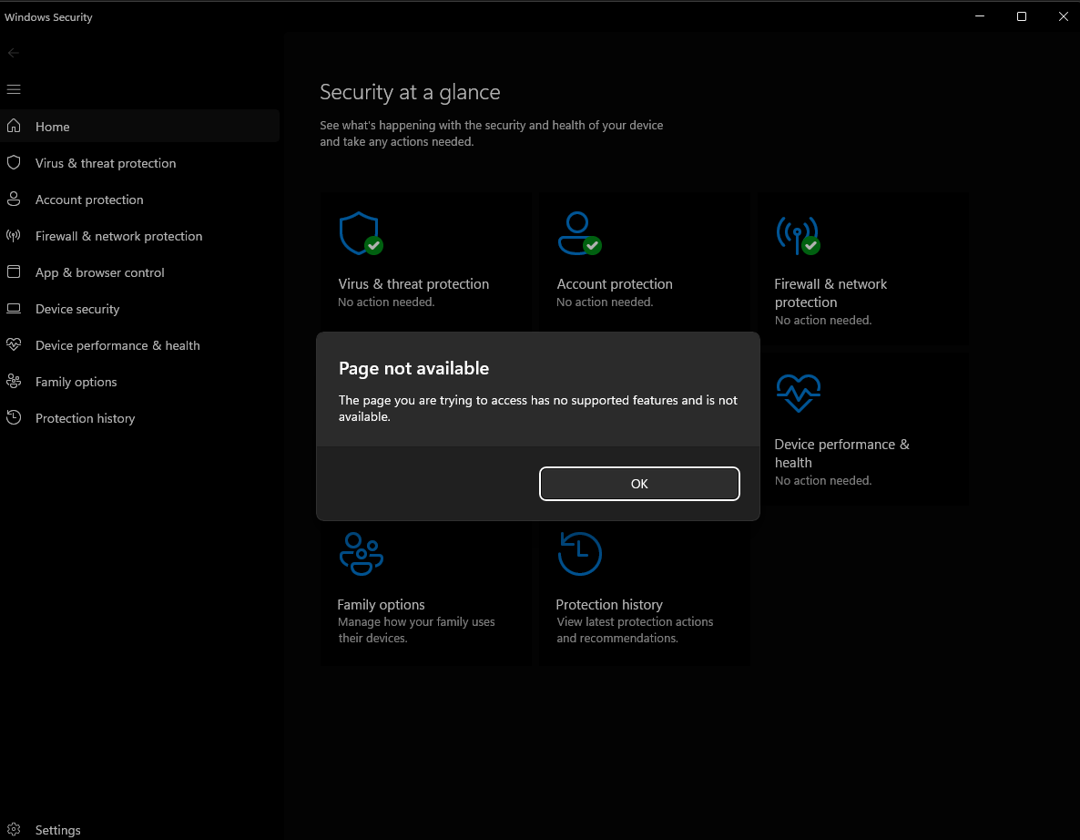Image resolution: width=1080 pixels, height=840 pixels.
Task: Maximize the Windows Security window
Action: coord(1022,15)
